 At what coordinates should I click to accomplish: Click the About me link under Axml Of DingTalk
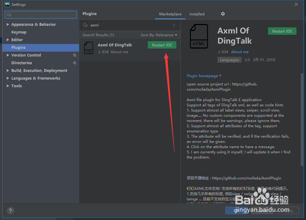tap(240, 52)
